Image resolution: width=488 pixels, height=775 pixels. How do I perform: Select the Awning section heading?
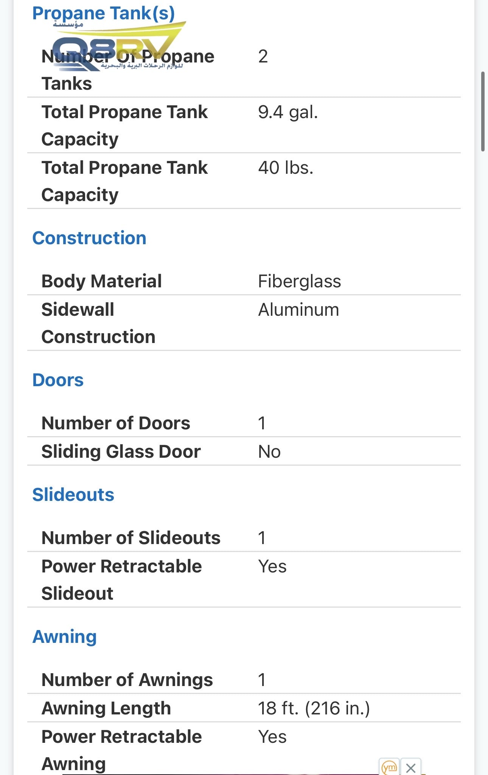65,637
